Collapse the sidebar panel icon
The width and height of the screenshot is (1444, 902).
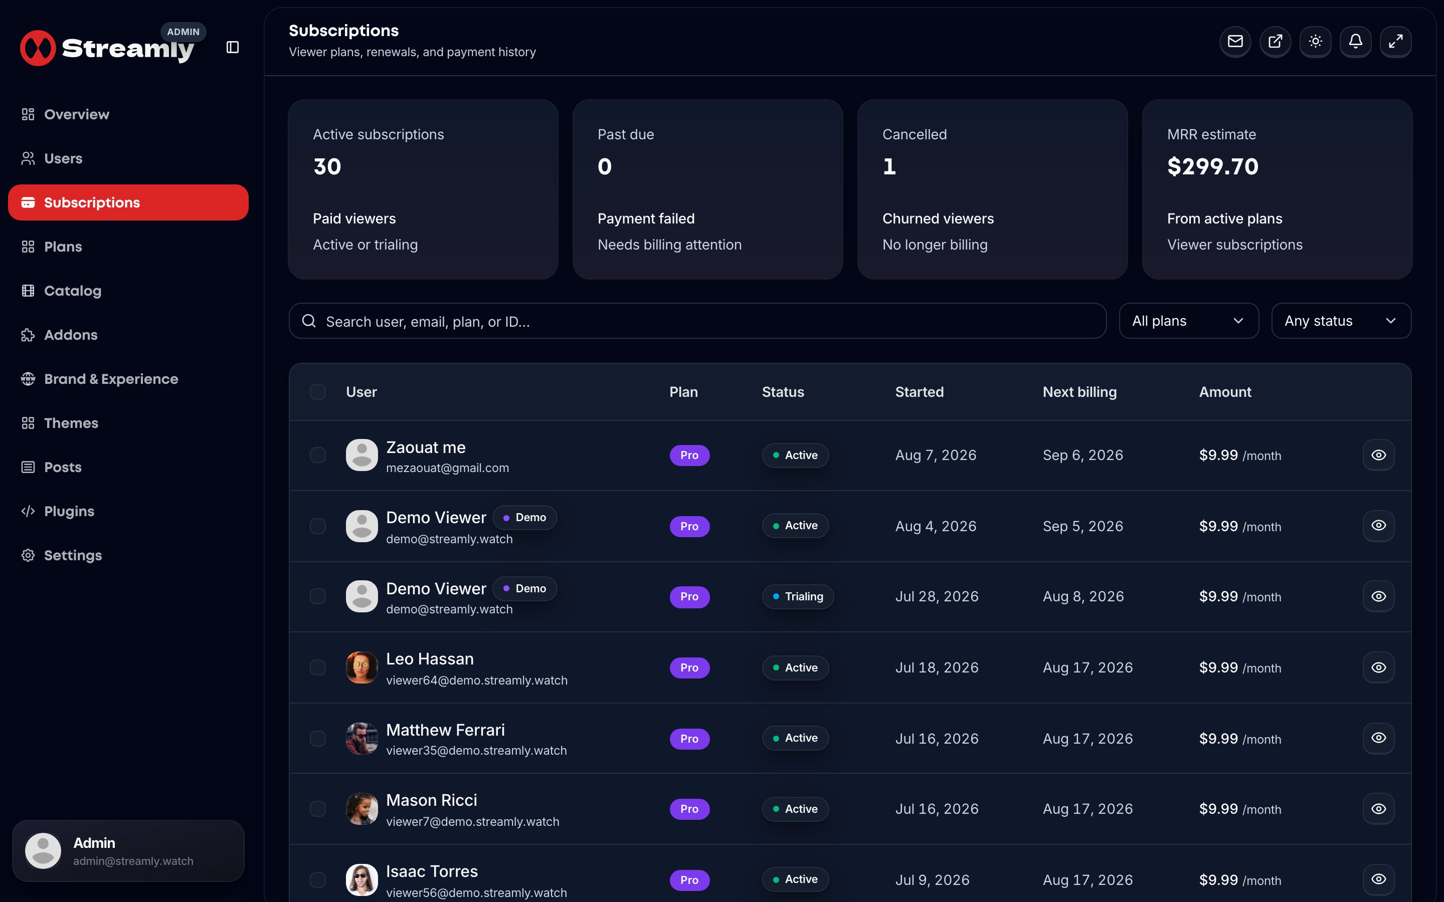233,47
